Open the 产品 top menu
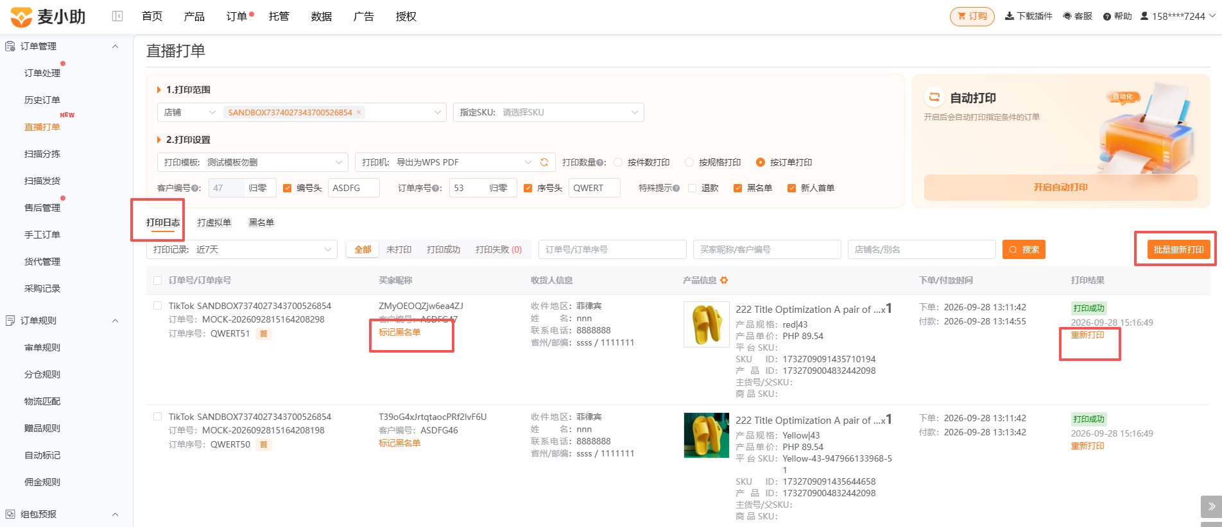Viewport: 1222px width, 527px height. tap(194, 16)
